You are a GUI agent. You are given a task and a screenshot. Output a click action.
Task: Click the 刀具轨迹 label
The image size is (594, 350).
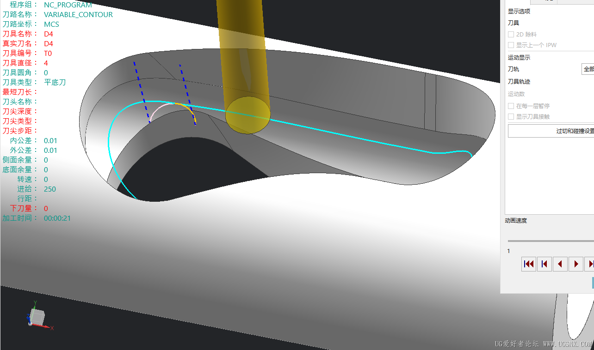[519, 82]
